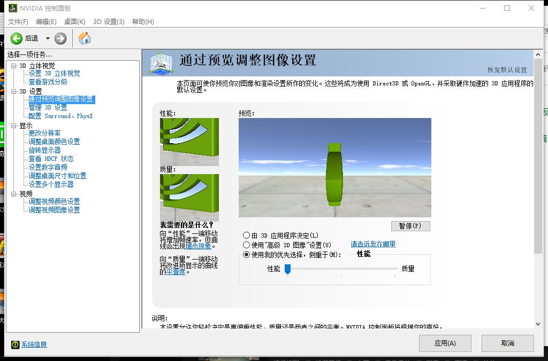The width and height of the screenshot is (548, 361).
Task: Open the 请告诉我在哪里 link
Action: coord(372,245)
